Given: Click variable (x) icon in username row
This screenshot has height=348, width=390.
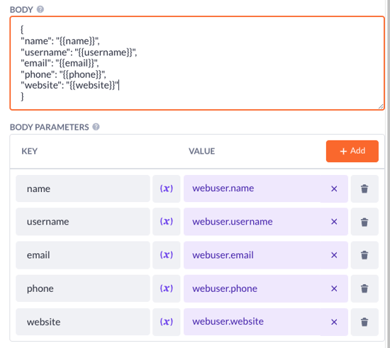Looking at the screenshot, I should (x=167, y=221).
